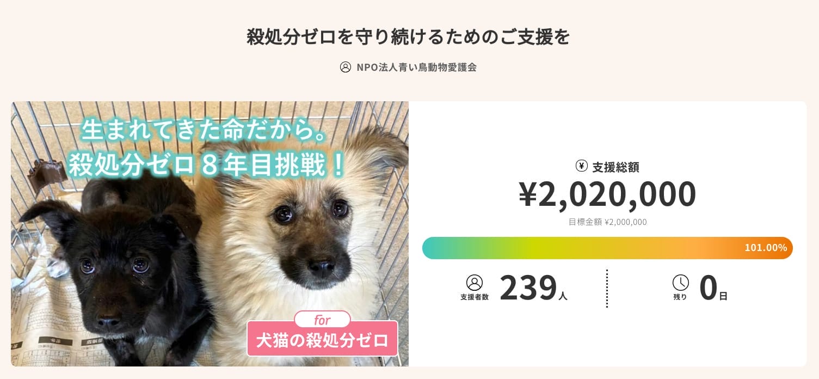This screenshot has height=379, width=819.
Task: Click the pink 'for' badge on the image
Action: click(x=322, y=320)
